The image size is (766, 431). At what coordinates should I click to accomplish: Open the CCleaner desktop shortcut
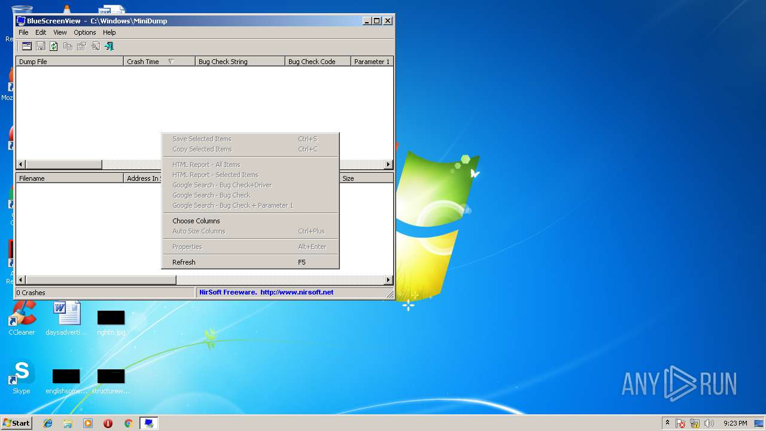pos(22,318)
